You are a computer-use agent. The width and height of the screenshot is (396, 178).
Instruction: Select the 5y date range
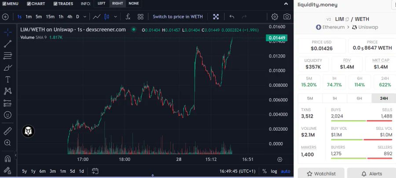[25, 171]
